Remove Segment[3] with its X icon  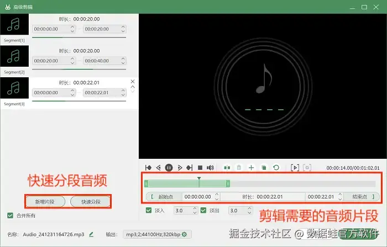tap(133, 82)
